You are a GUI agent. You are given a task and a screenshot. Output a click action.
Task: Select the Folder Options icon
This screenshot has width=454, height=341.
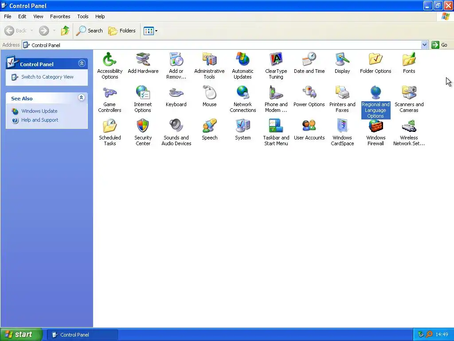(x=376, y=59)
